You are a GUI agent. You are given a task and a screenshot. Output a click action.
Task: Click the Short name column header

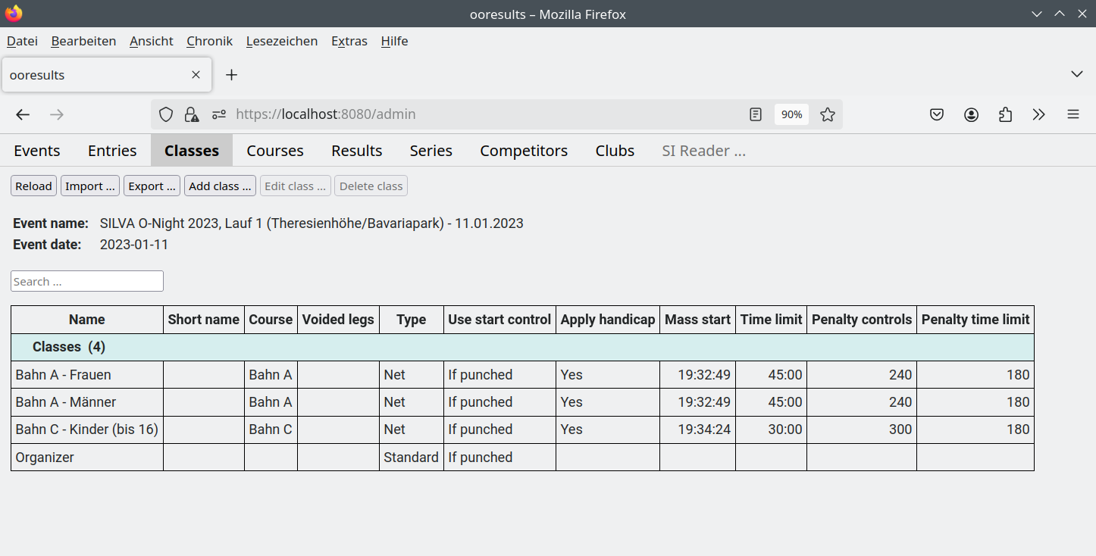coord(204,320)
